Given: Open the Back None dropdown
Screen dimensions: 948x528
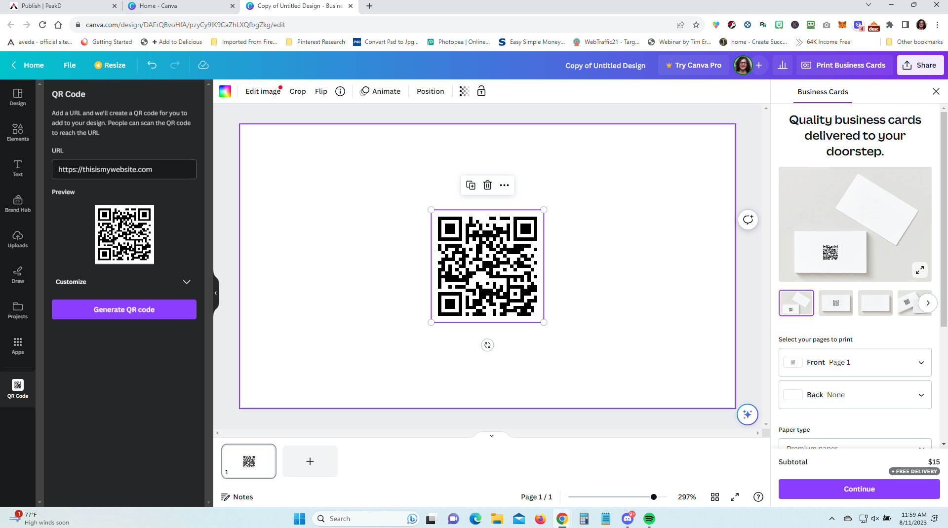Looking at the screenshot, I should 855,395.
